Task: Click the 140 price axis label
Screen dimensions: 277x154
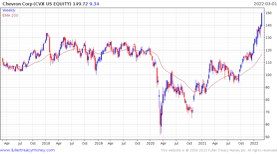Action: [268, 25]
